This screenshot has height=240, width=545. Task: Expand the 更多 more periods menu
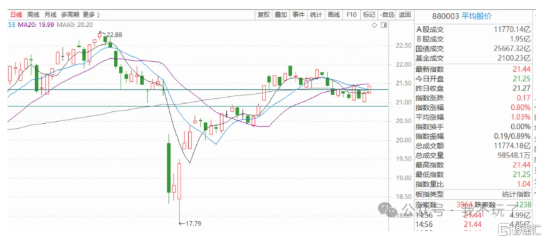(91, 15)
